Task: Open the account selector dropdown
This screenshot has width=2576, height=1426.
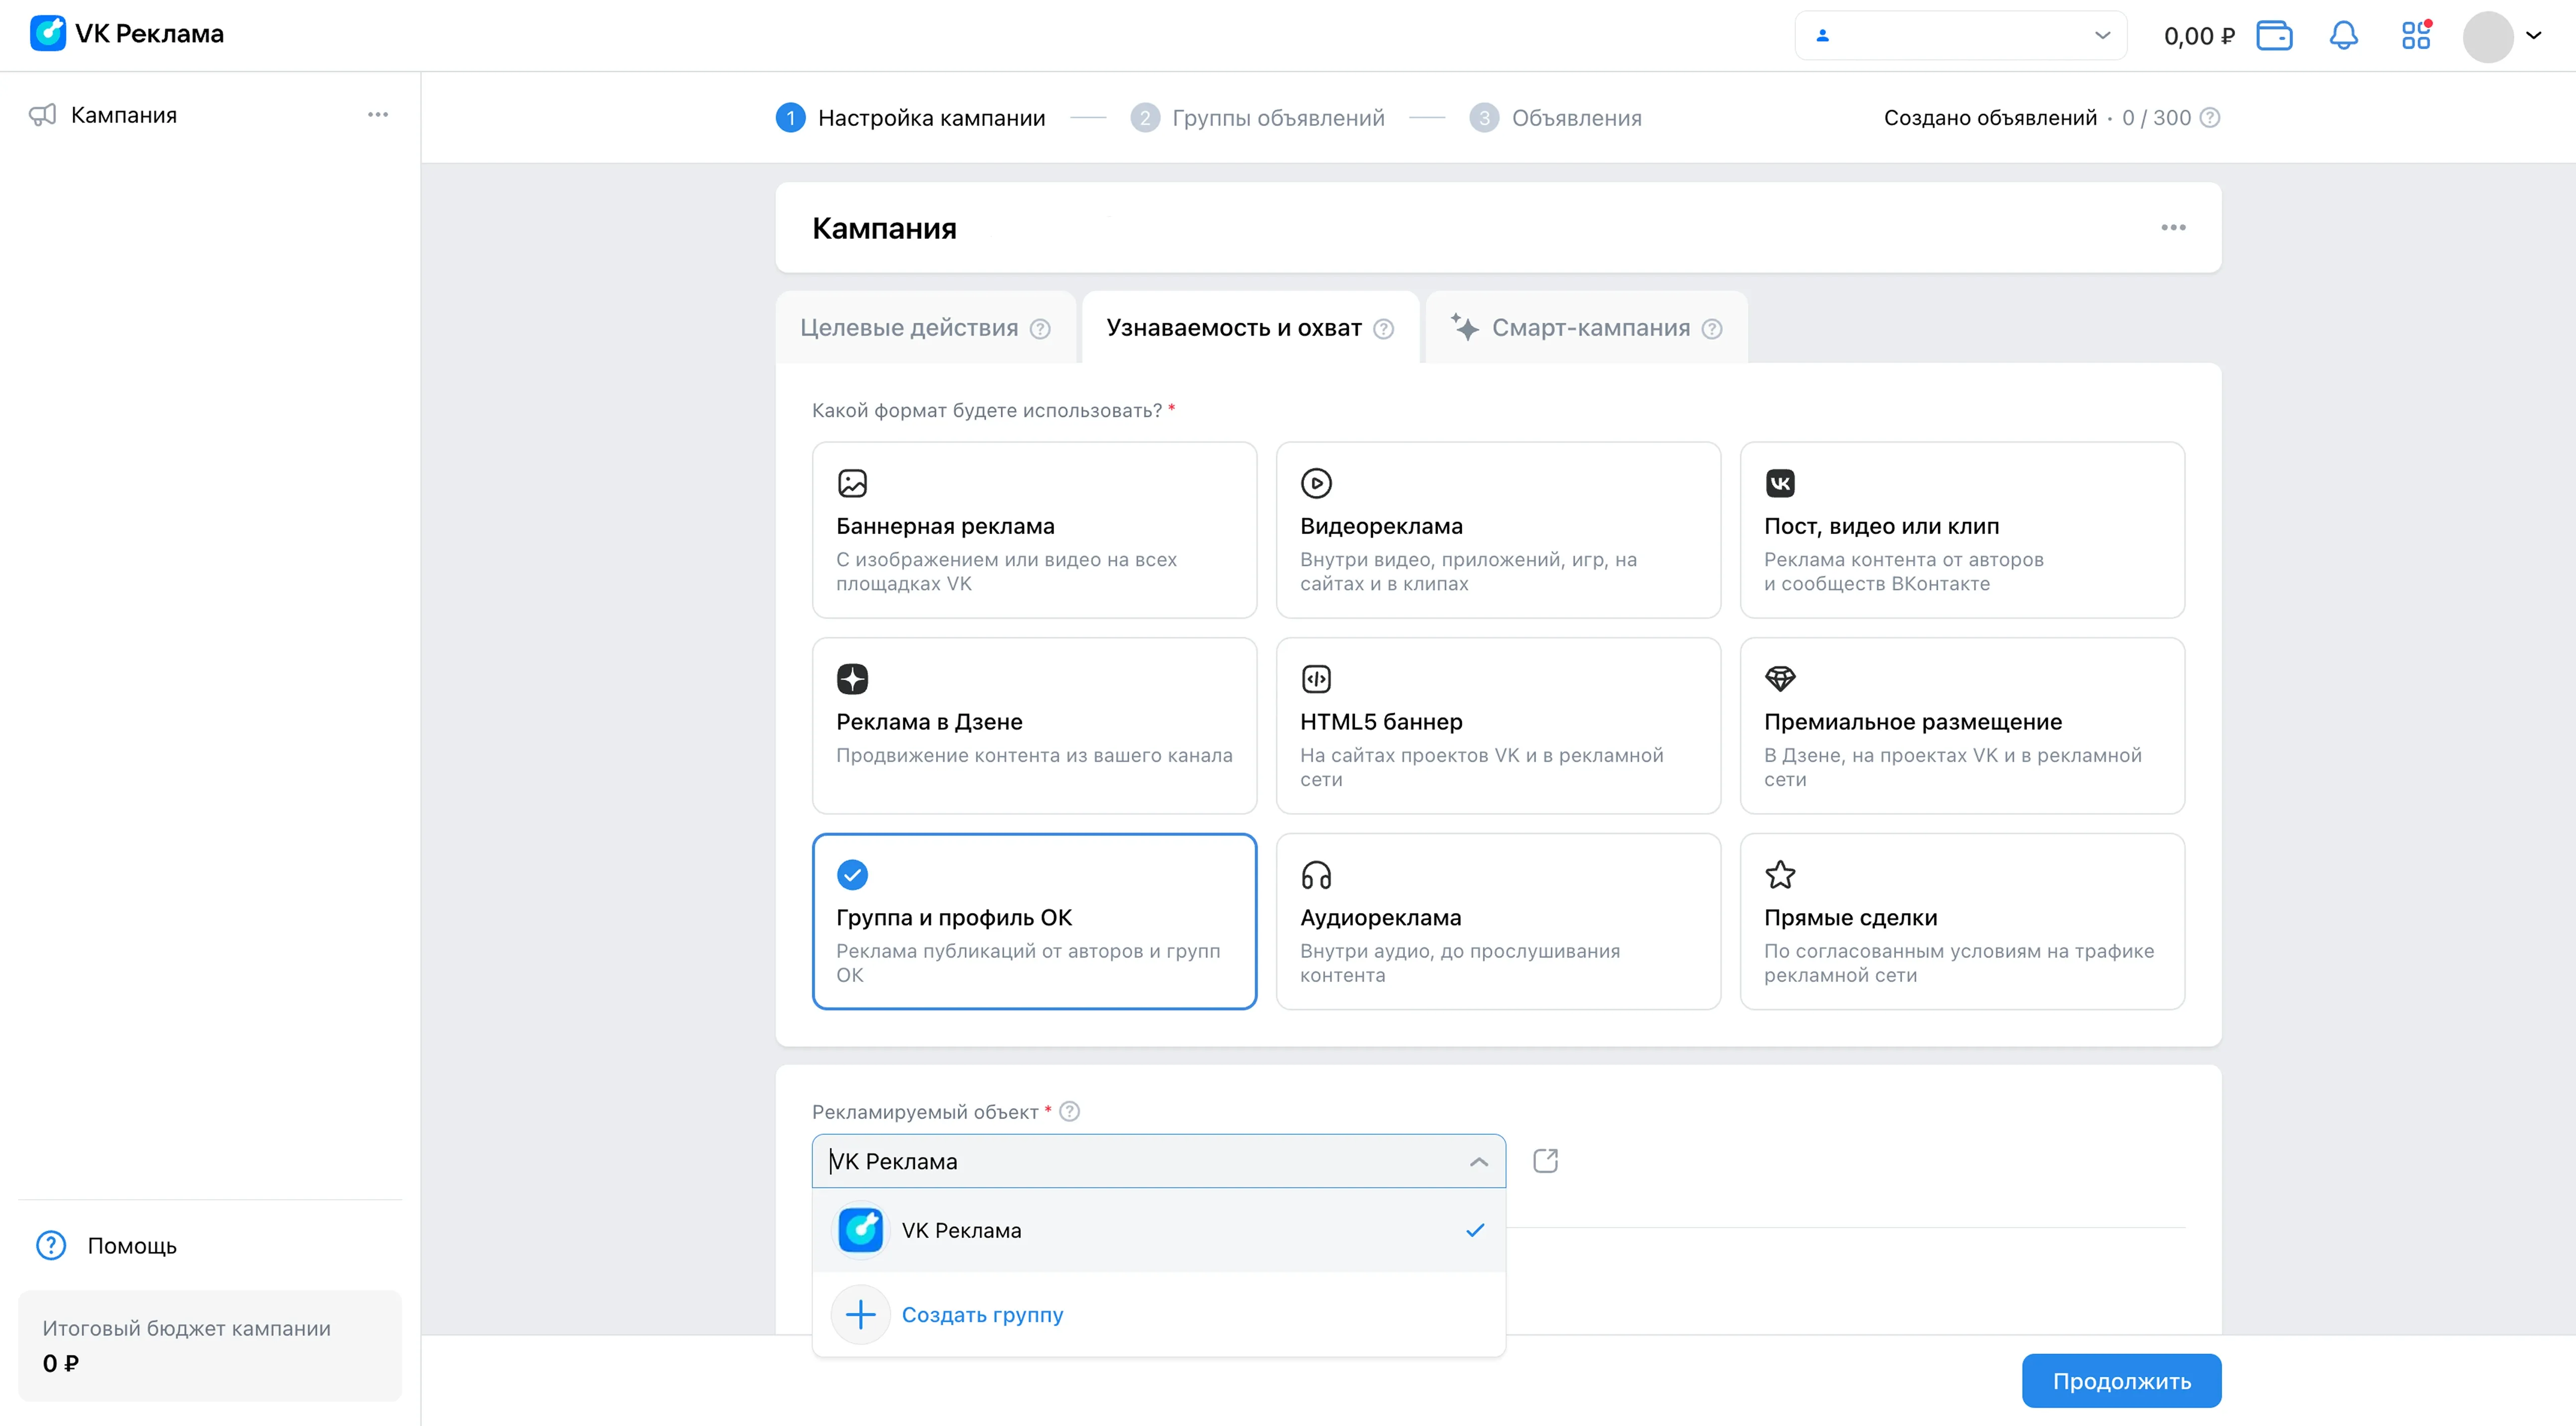Action: pos(1960,36)
